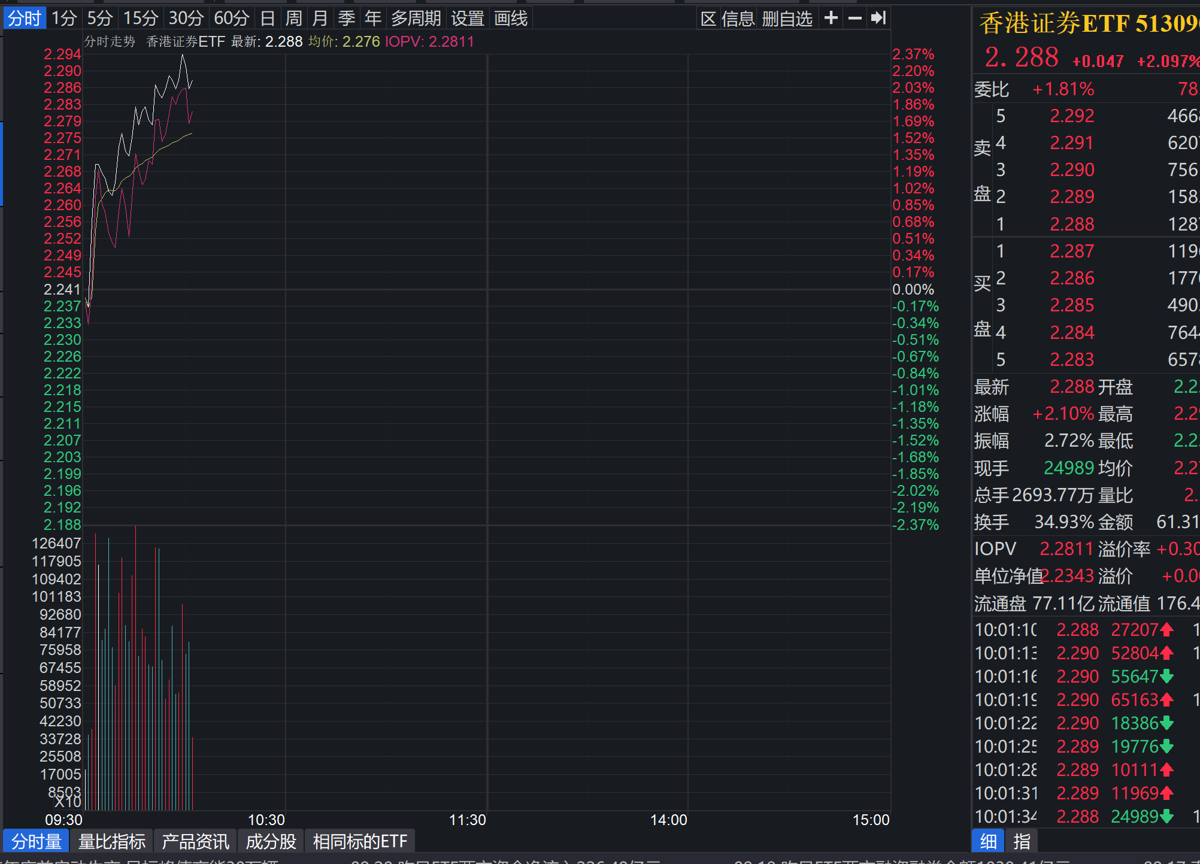Switch to the 30分 chart period
This screenshot has width=1200, height=864.
coord(186,18)
